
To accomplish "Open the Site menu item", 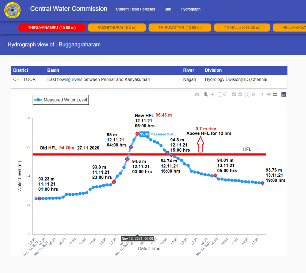I will click(x=168, y=9).
